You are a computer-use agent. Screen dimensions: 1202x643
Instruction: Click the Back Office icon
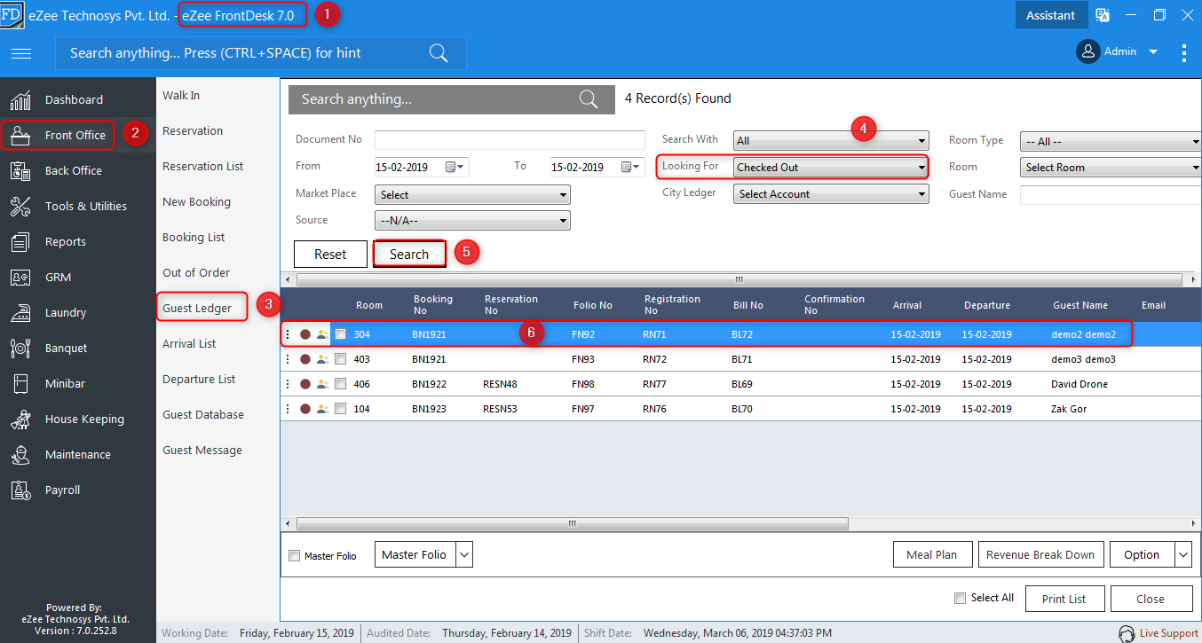point(20,170)
